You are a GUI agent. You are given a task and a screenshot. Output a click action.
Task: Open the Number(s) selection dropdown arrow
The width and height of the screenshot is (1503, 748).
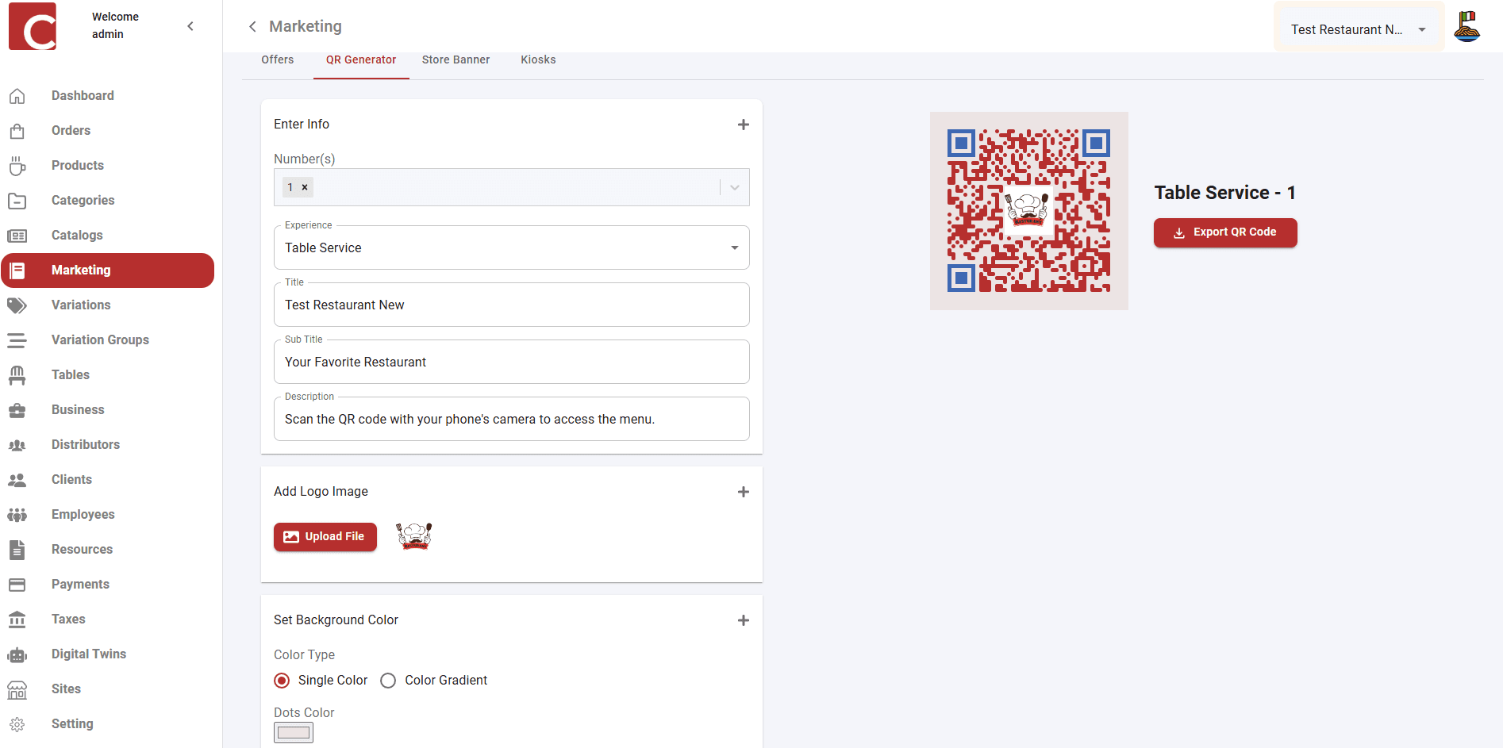click(x=733, y=186)
